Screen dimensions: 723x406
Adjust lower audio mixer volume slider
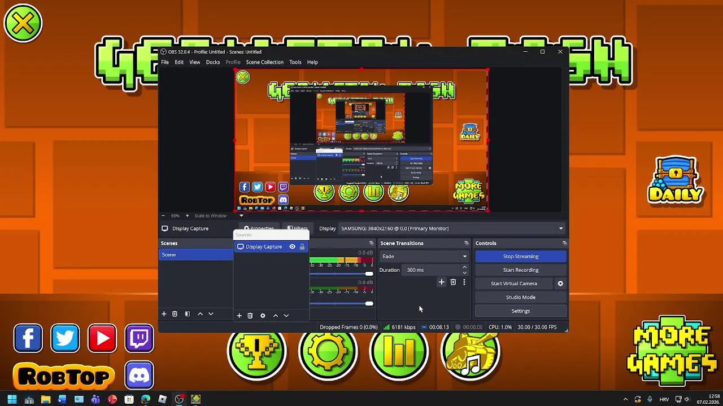369,303
